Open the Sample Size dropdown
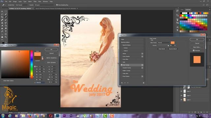The height and width of the screenshot is (118, 211). click(x=22, y=5)
